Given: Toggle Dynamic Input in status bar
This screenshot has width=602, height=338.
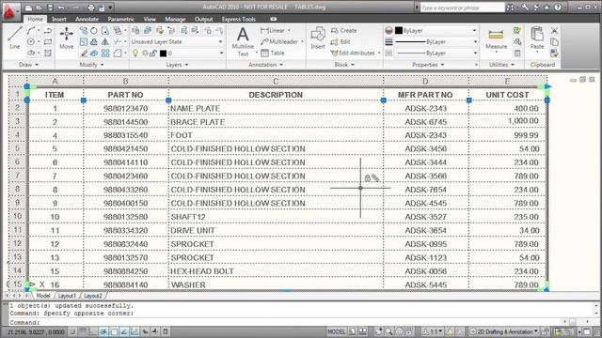Looking at the screenshot, I should click(145, 331).
